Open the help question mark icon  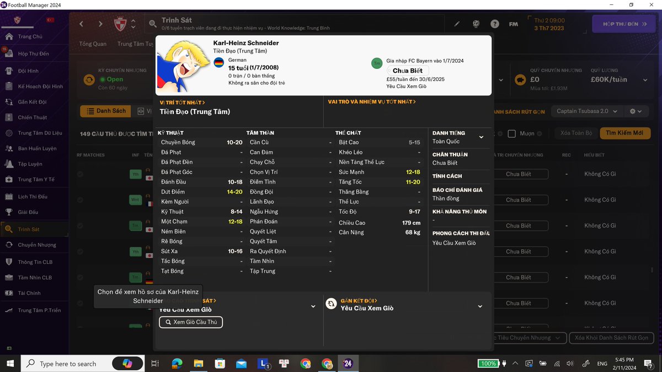point(495,24)
